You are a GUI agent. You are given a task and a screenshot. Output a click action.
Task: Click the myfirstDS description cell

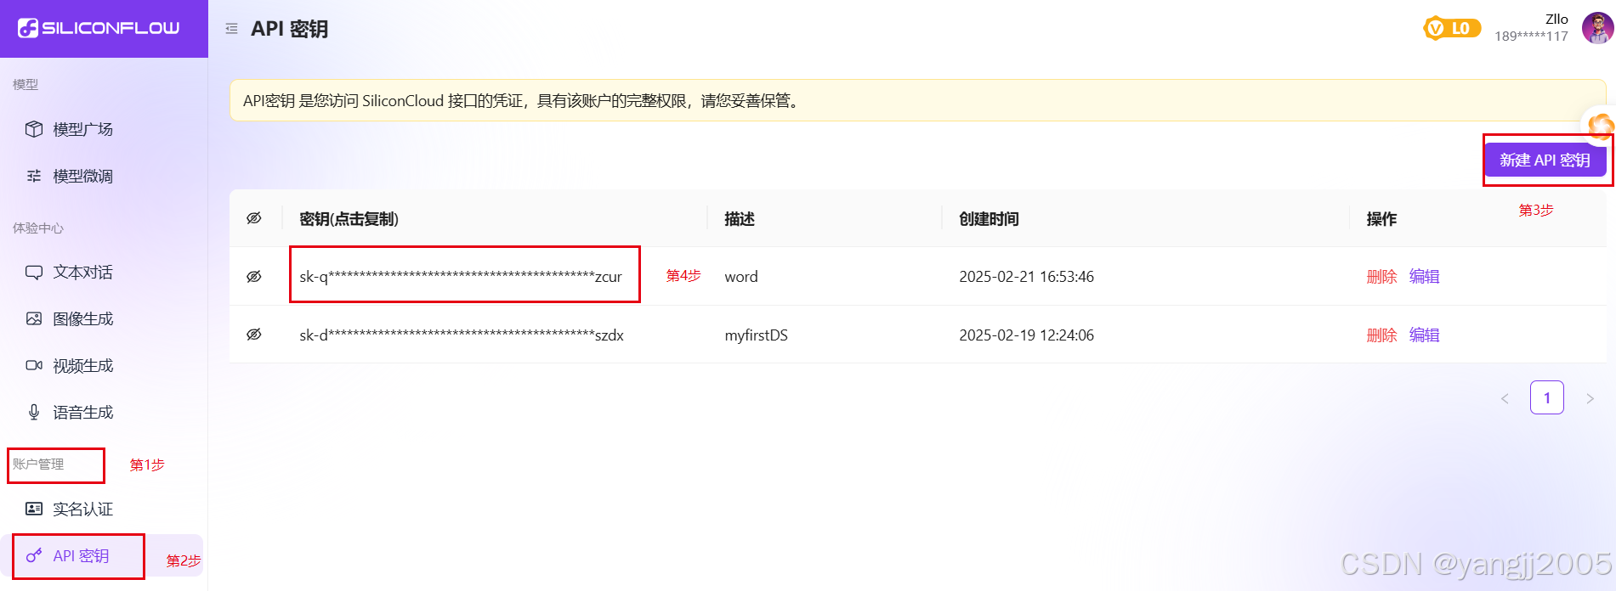pos(756,335)
